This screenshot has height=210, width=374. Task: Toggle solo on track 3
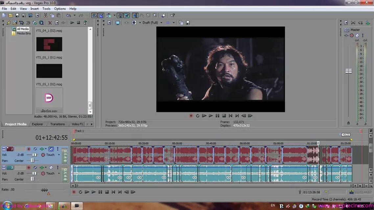click(x=58, y=167)
